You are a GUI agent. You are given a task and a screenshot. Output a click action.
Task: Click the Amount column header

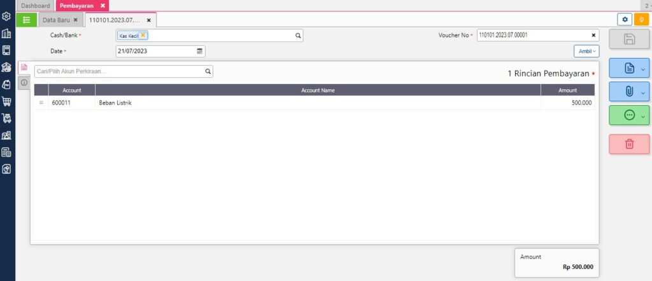(x=567, y=90)
